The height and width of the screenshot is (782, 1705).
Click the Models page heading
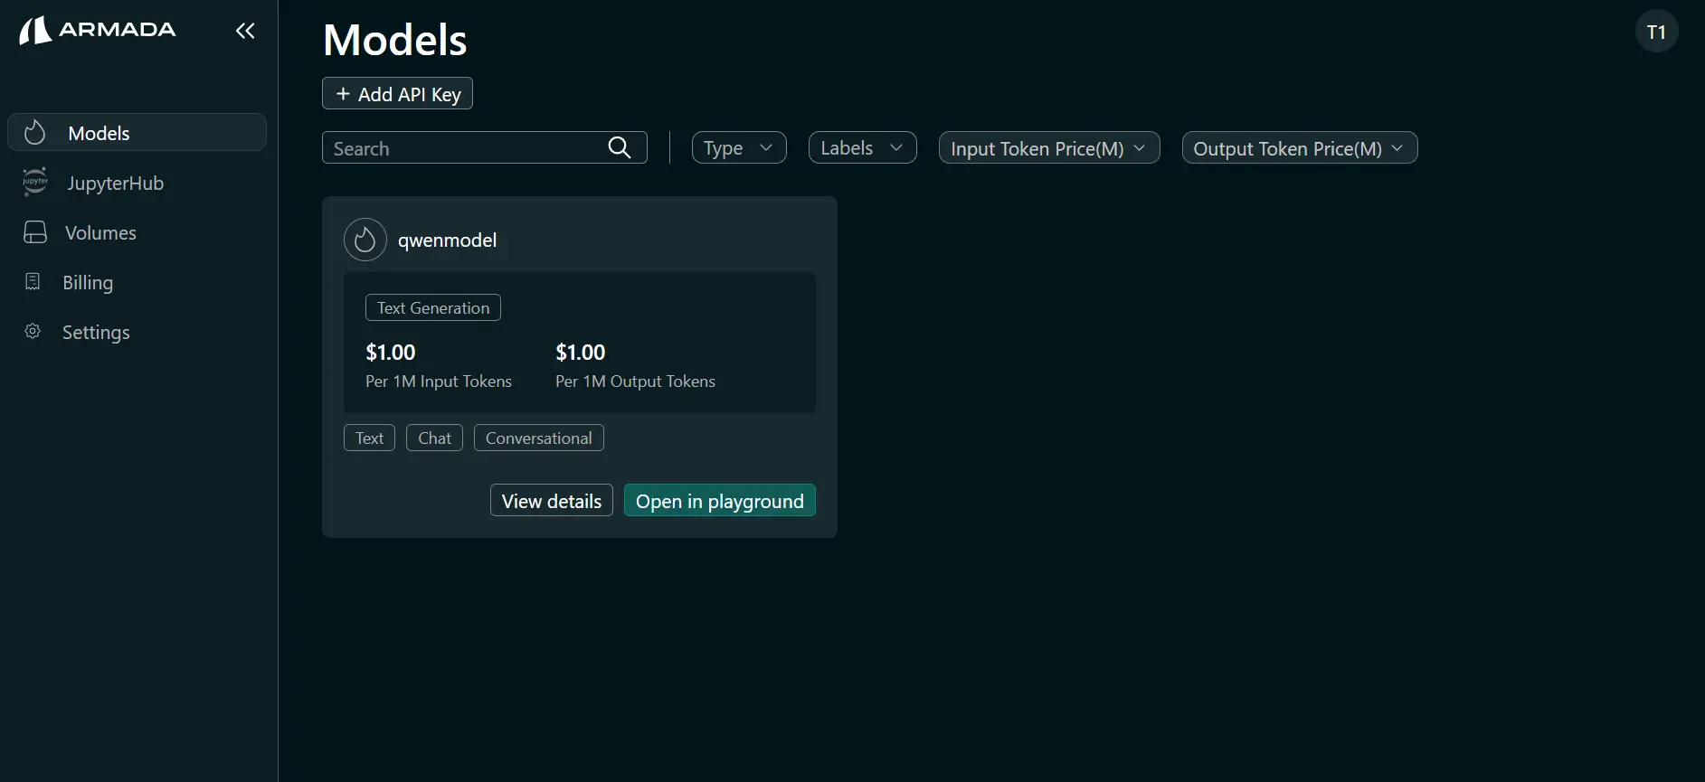(395, 40)
